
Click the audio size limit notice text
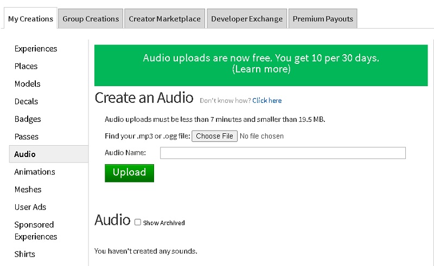click(215, 119)
